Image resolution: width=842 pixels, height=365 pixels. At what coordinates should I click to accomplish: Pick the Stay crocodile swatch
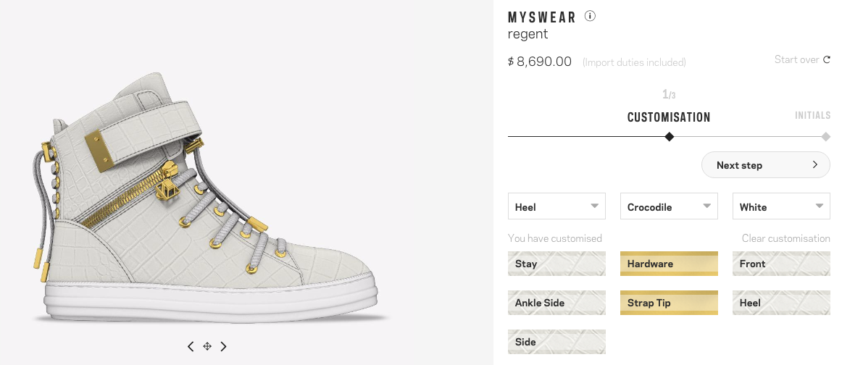click(x=557, y=264)
